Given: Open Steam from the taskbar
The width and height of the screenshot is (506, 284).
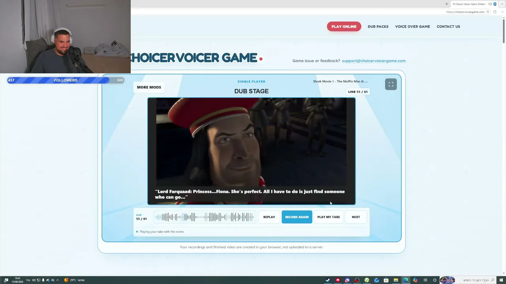Looking at the screenshot, I should click(328, 280).
